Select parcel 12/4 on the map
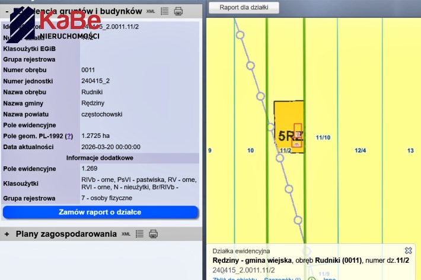 [x=361, y=151]
